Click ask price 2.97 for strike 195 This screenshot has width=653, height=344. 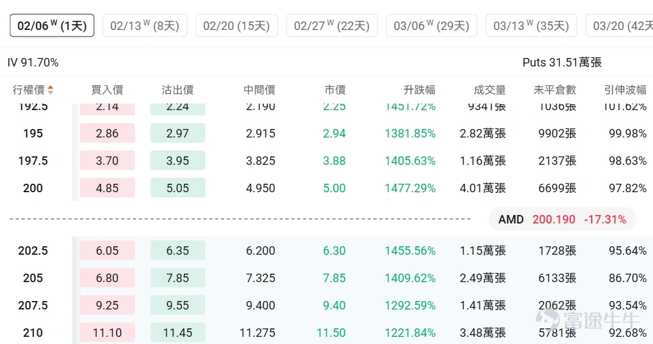pos(178,134)
